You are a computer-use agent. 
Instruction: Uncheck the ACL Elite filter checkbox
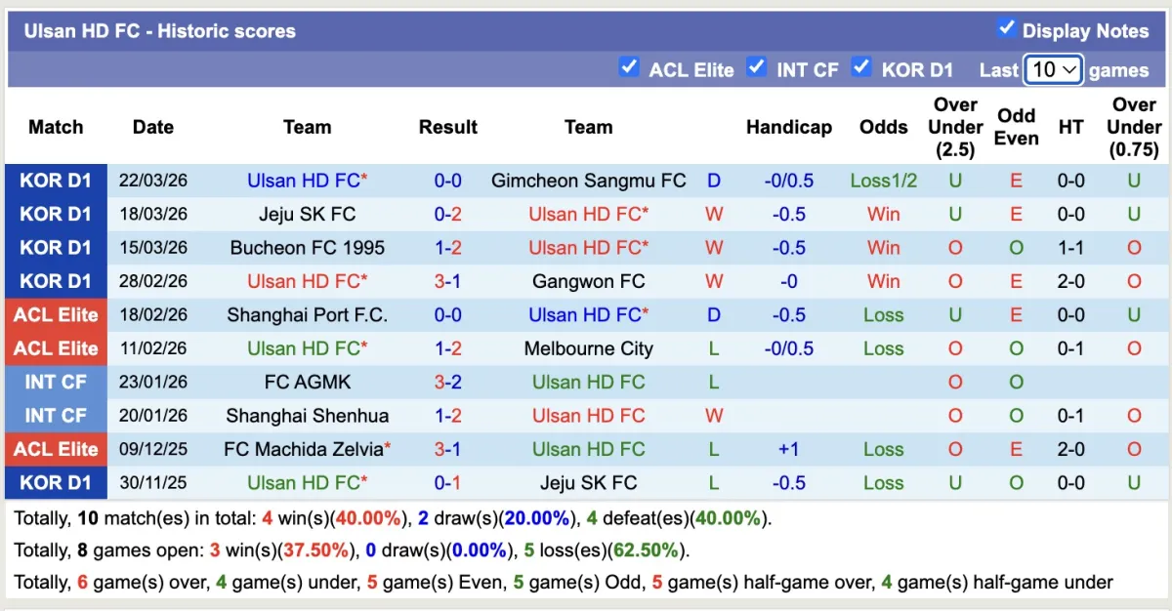(629, 67)
